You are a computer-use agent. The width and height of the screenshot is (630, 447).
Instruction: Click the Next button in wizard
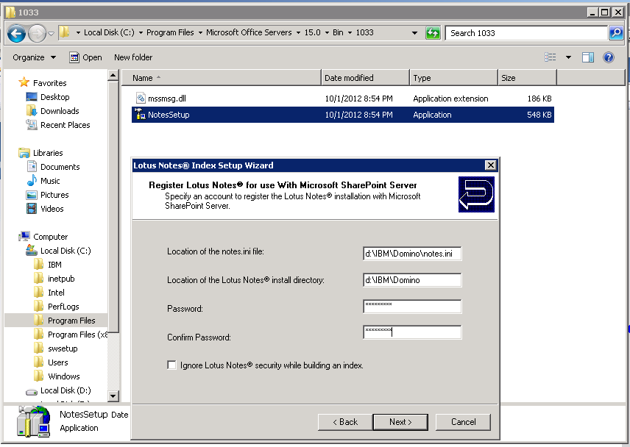tap(400, 422)
